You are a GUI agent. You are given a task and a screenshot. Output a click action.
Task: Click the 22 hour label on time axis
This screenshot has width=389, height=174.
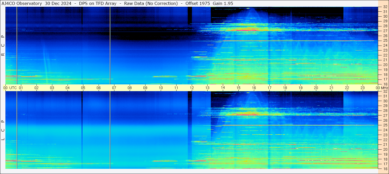click(x=347, y=88)
